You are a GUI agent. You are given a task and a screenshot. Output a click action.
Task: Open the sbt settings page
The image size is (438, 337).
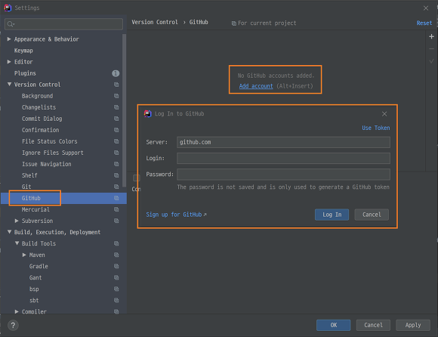click(x=34, y=301)
